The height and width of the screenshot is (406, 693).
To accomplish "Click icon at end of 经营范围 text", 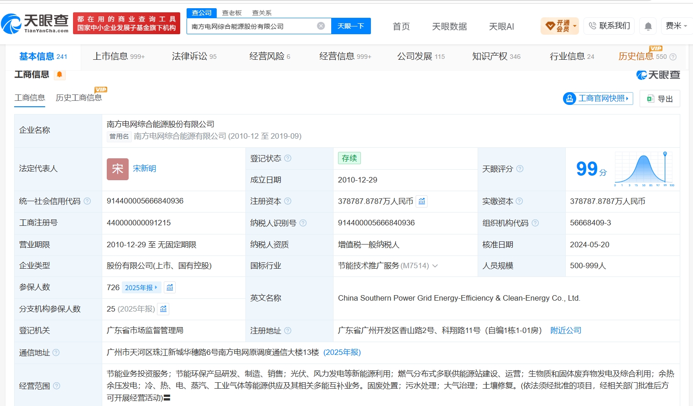I will 167,398.
